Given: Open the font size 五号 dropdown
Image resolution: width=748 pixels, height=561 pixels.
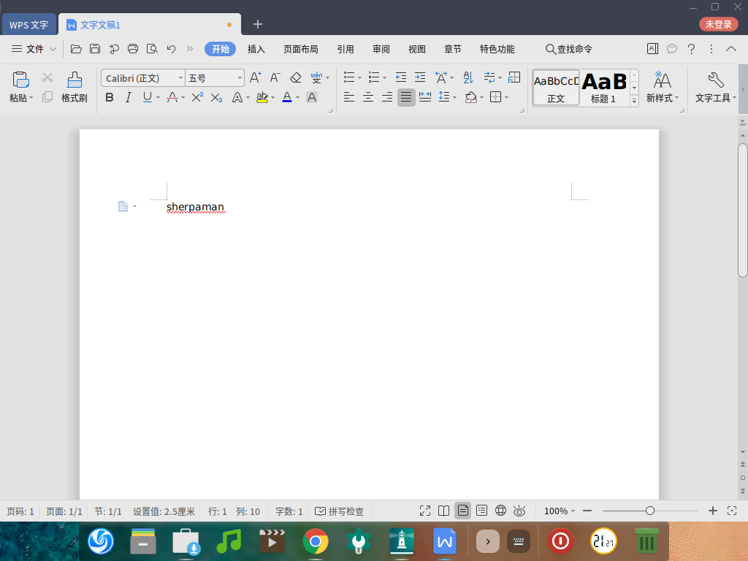Looking at the screenshot, I should pos(240,77).
